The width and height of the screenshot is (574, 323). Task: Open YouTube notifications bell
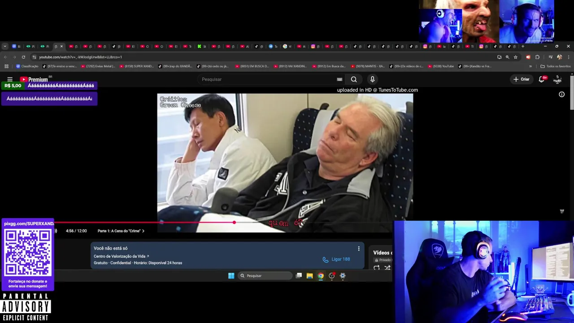[542, 79]
